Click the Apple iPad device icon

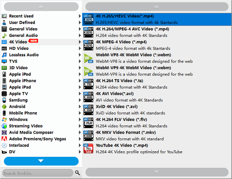coord(4,87)
